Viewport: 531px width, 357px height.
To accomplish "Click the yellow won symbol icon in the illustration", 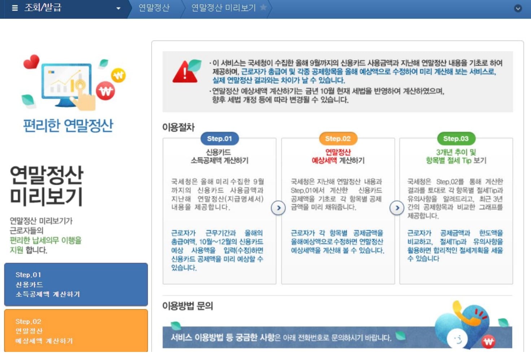I will pos(118,75).
